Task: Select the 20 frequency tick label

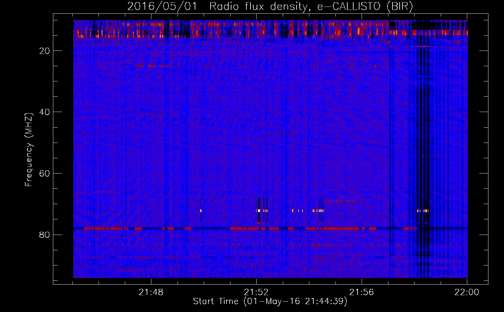Action: tap(45, 51)
